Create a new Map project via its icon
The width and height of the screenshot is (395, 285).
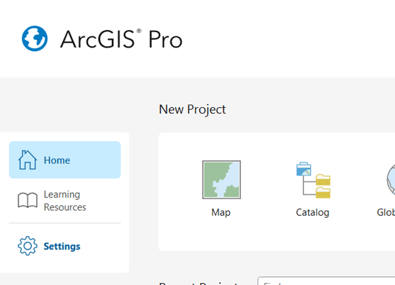(221, 180)
